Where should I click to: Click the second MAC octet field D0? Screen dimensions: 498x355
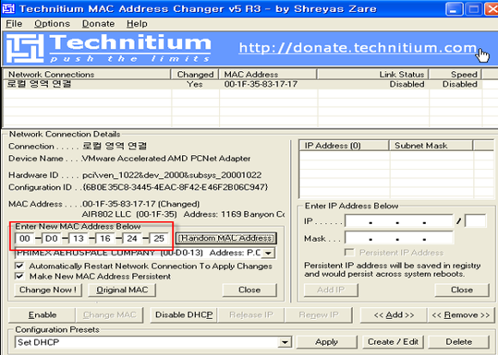click(52, 238)
